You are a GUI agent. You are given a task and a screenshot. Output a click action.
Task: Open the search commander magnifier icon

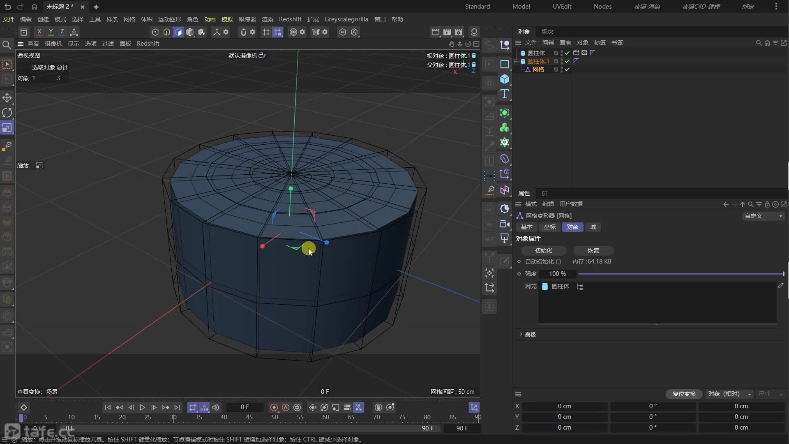tap(7, 45)
